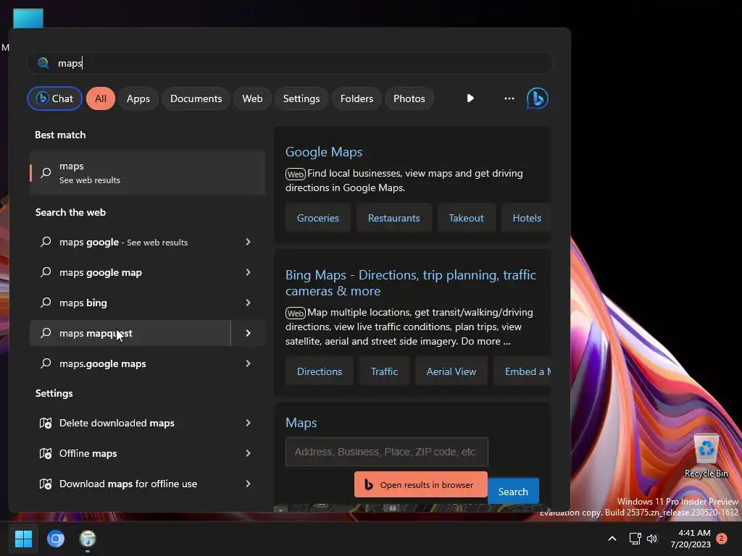Expand Offline maps chevron
The image size is (742, 556).
248,453
